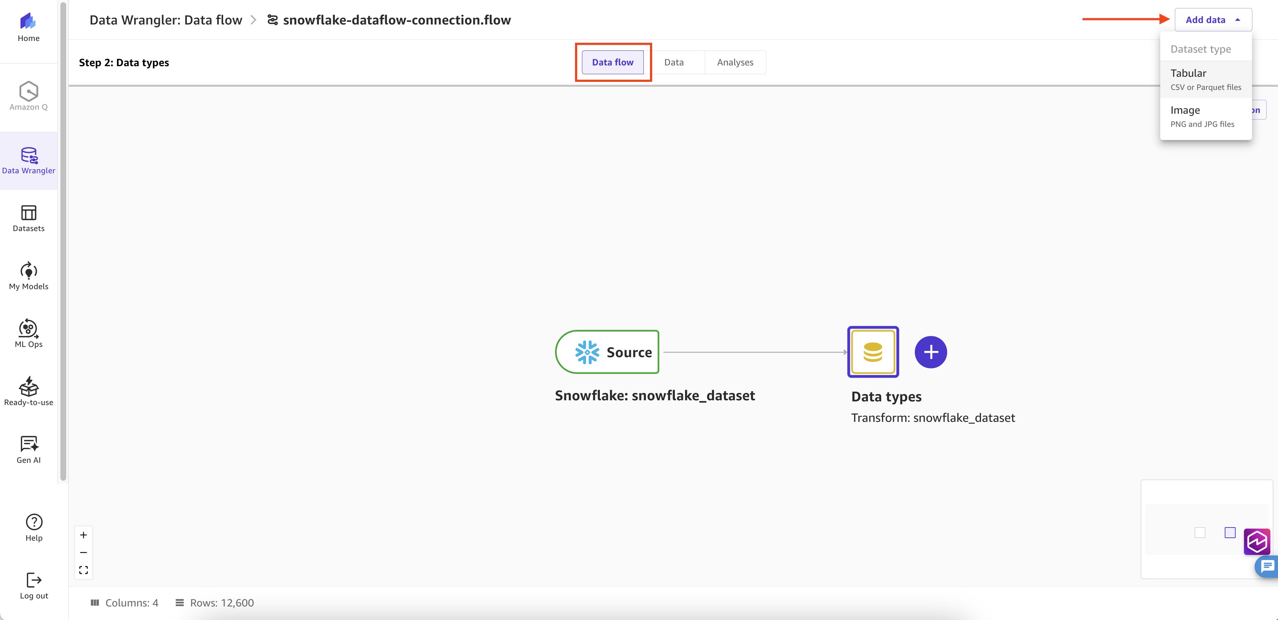The width and height of the screenshot is (1278, 620).
Task: Choose Tabular dataset type
Action: (x=1206, y=79)
